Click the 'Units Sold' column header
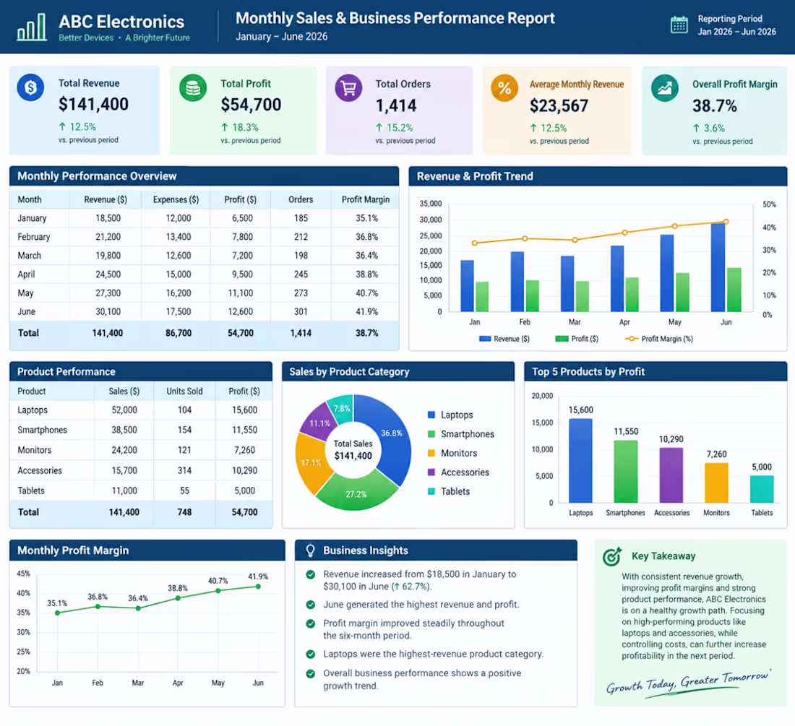Screen dimensions: 795x726 184,391
